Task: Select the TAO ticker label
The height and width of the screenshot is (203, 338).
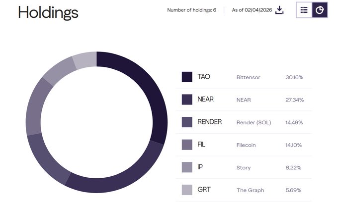Action: 204,77
